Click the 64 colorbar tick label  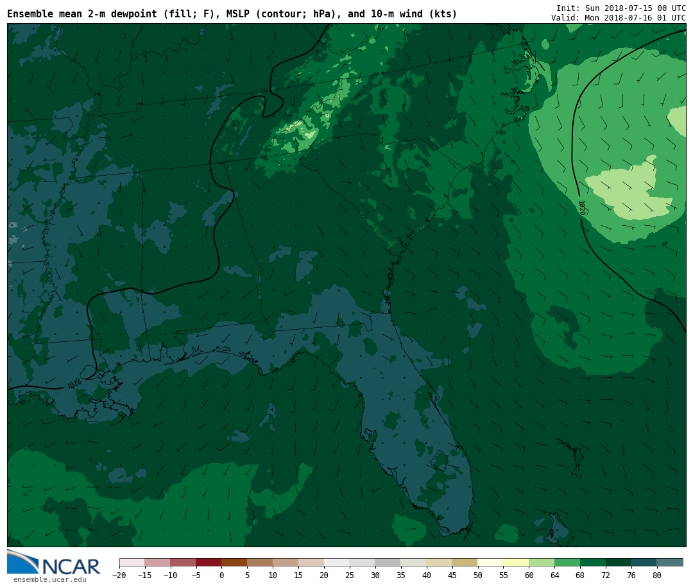[555, 575]
